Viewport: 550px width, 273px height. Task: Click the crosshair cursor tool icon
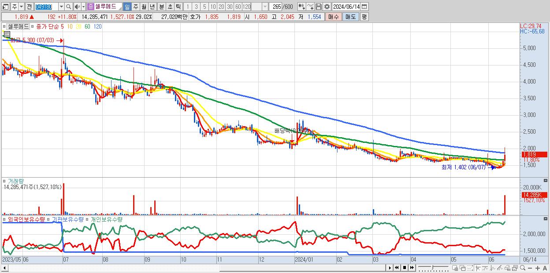coord(478,268)
